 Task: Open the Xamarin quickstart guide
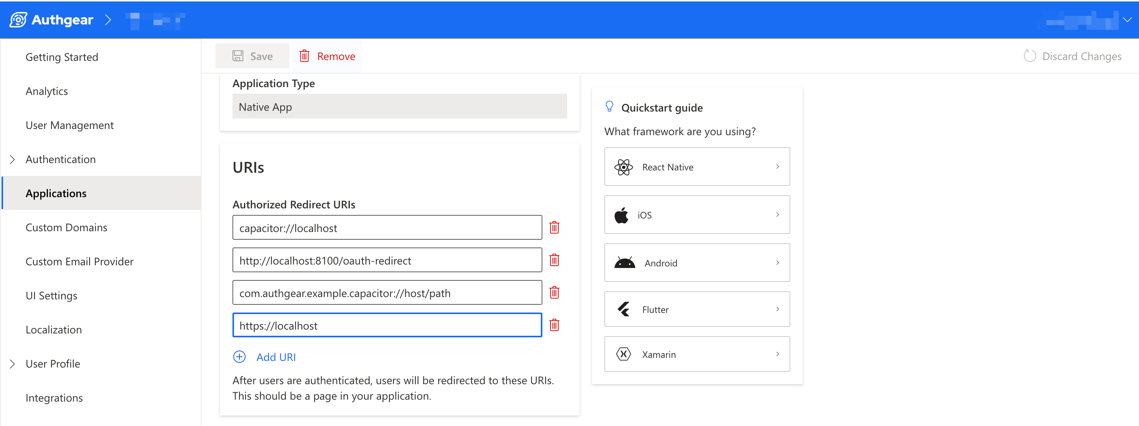point(697,354)
